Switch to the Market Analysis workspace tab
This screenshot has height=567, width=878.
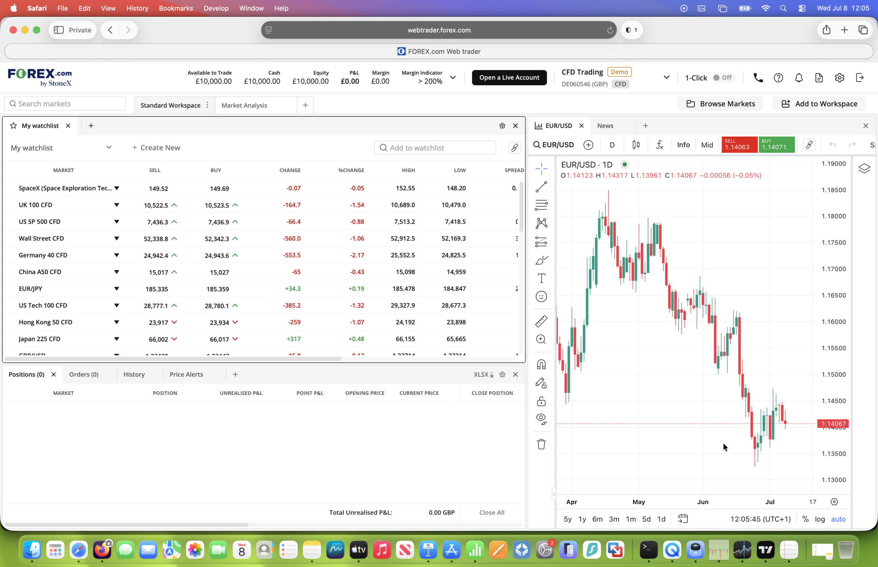click(244, 105)
